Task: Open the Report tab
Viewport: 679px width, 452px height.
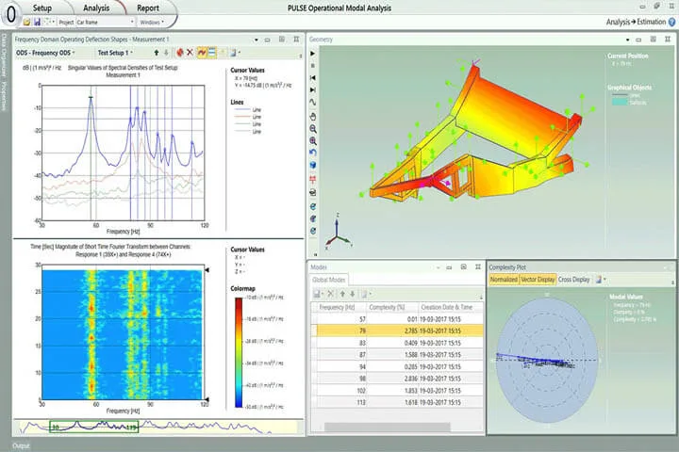Action: [x=148, y=8]
